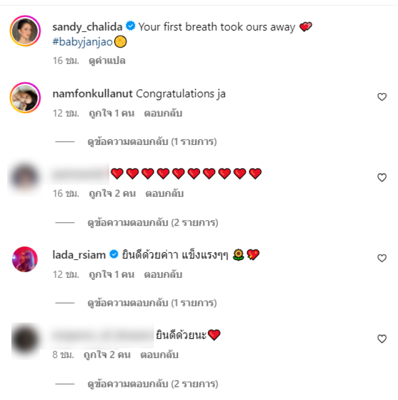Click ดูคำแปล to see translation
The height and width of the screenshot is (400, 398).
point(107,61)
